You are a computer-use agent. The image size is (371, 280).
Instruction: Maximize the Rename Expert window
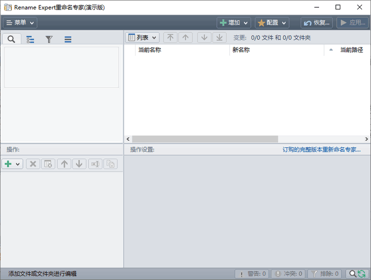338,7
